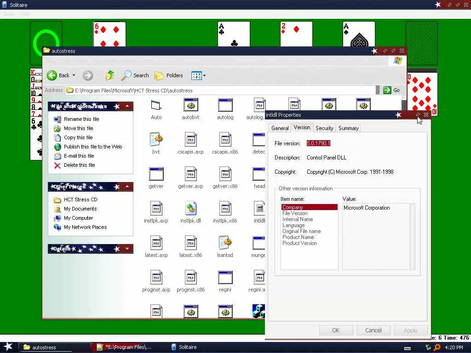This screenshot has height=353, width=471.
Task: Select the latest.axp file icon
Action: [x=156, y=243]
